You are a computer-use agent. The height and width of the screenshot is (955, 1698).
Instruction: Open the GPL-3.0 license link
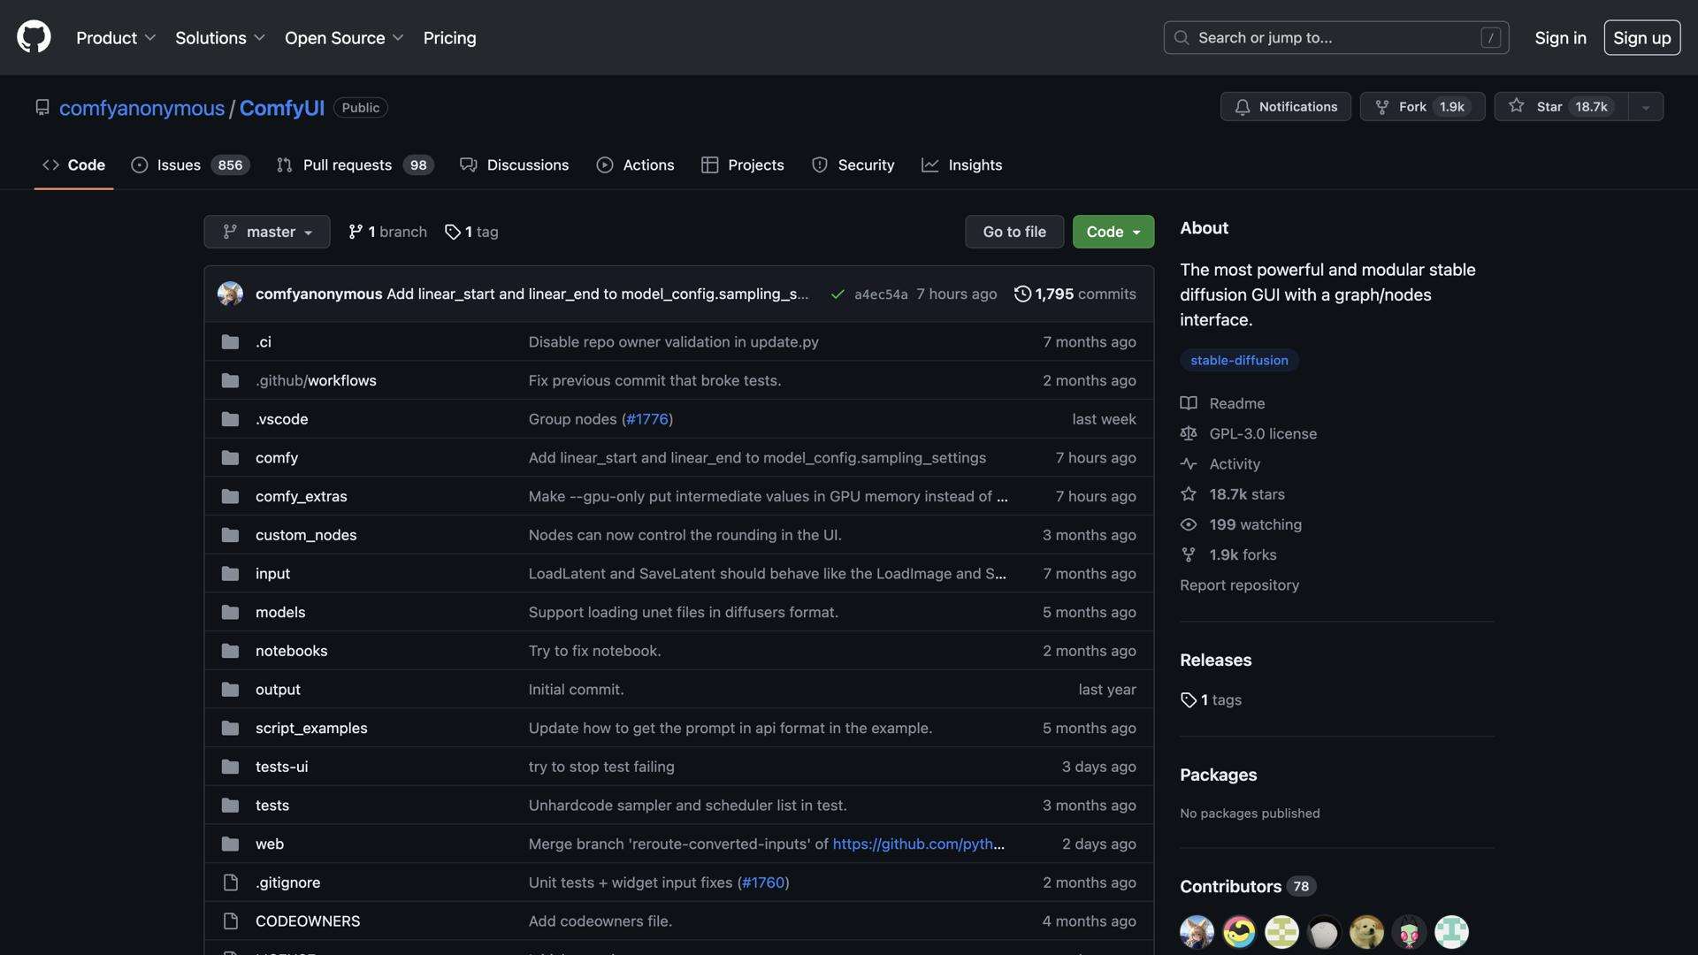[x=1262, y=433]
